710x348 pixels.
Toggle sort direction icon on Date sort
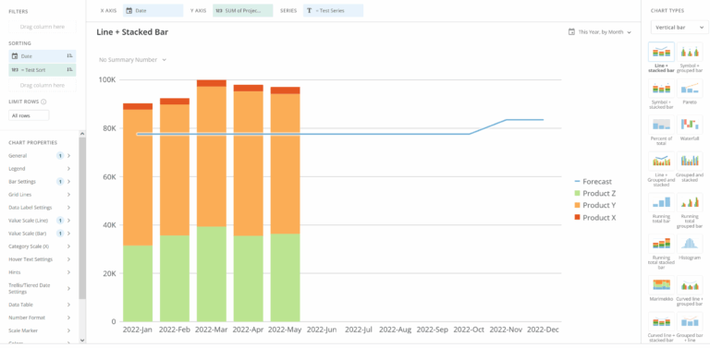69,56
